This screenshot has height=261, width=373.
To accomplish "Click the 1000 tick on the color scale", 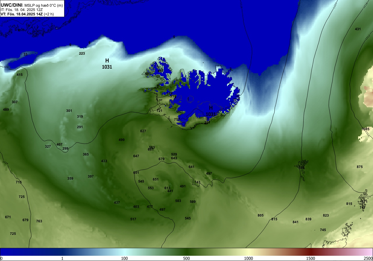I will [249, 258].
